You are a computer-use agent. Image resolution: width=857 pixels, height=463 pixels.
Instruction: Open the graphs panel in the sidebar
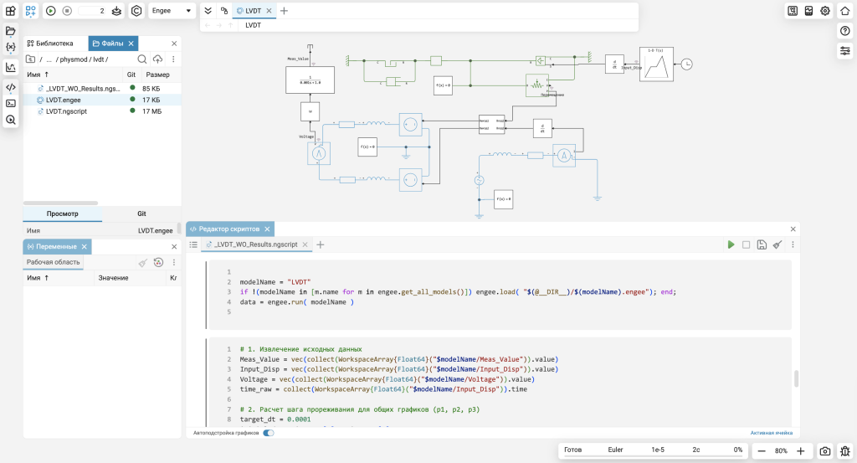coord(10,67)
